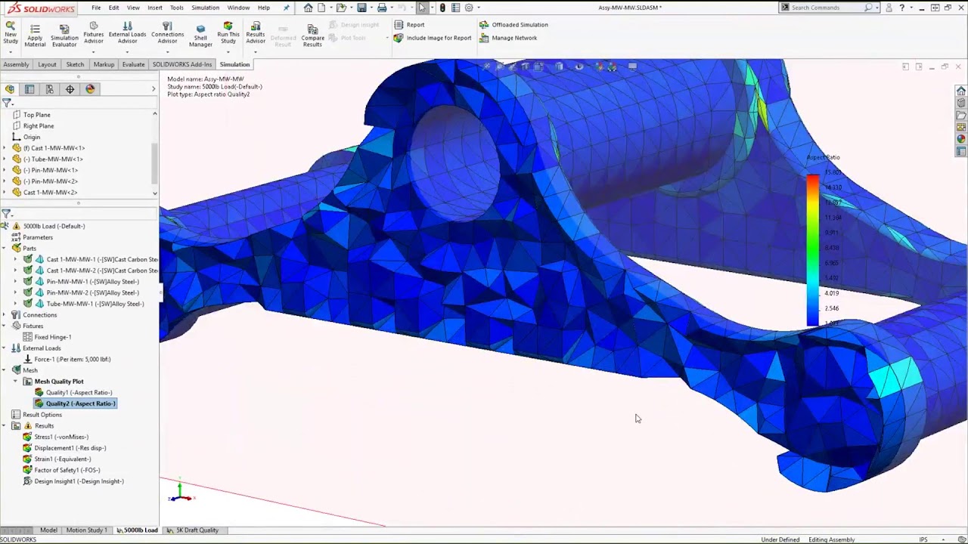Image resolution: width=968 pixels, height=544 pixels.
Task: Open the Fixtures Advisor
Action: click(93, 32)
